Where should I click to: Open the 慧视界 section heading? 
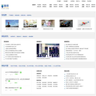coord(4,15)
